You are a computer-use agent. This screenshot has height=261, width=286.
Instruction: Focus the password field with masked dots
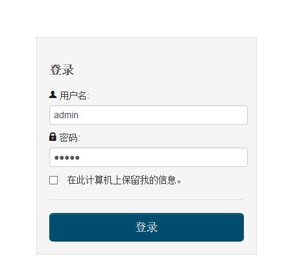(x=149, y=157)
